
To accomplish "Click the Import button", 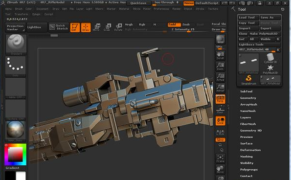I will click(248, 28).
